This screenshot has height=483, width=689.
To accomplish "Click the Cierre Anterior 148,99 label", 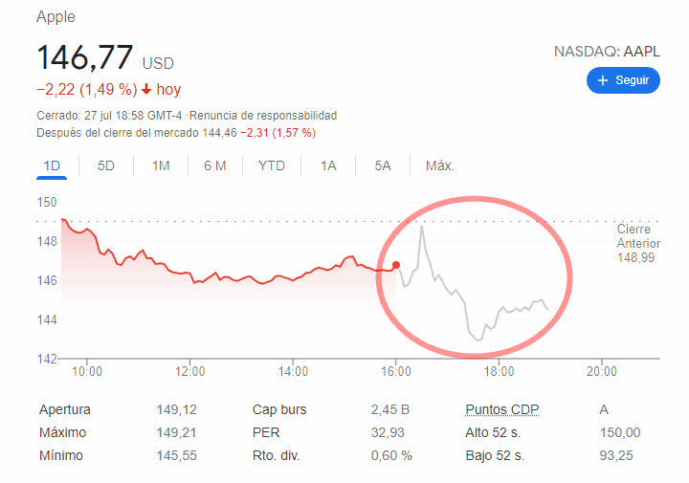I will click(634, 244).
